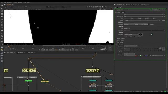This screenshot has width=168, height=94.
Task: Open the foreground channels dropdown
Action: (144, 15)
